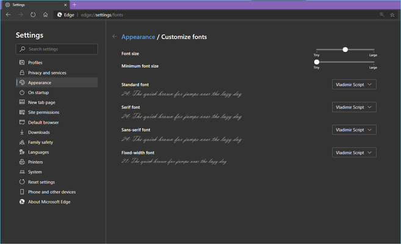Click the New tab page icon
The width and height of the screenshot is (401, 244).
[x=22, y=102]
